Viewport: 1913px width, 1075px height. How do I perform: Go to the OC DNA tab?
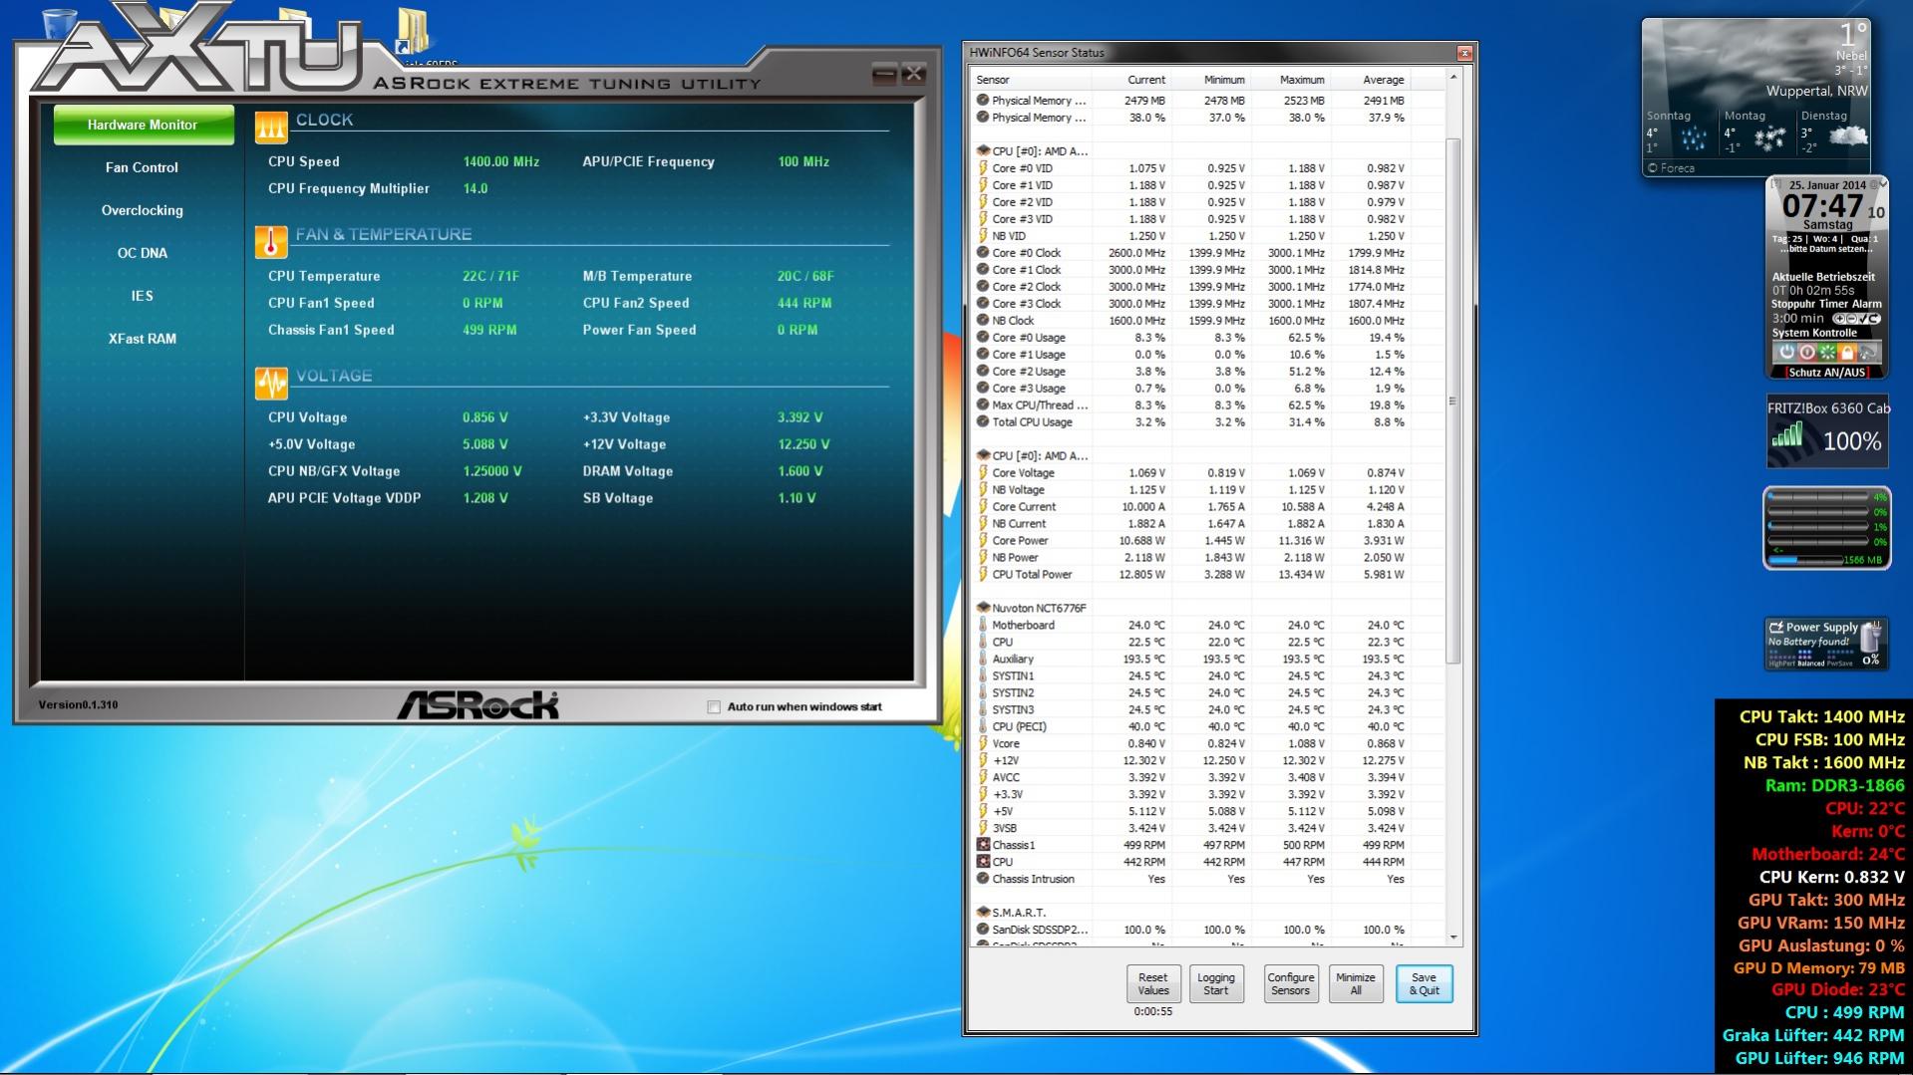point(143,253)
